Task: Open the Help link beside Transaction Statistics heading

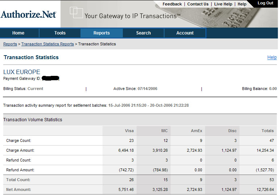Action: pyautogui.click(x=272, y=57)
